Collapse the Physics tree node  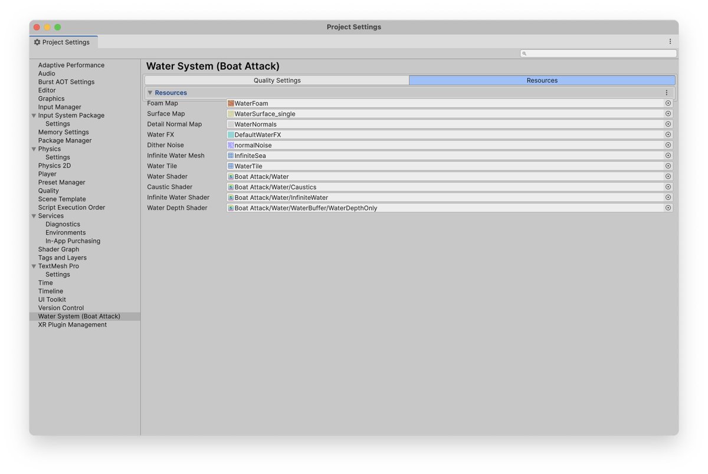[34, 149]
